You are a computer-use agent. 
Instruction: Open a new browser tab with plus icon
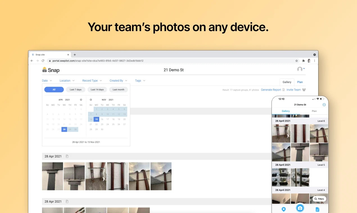point(75,55)
